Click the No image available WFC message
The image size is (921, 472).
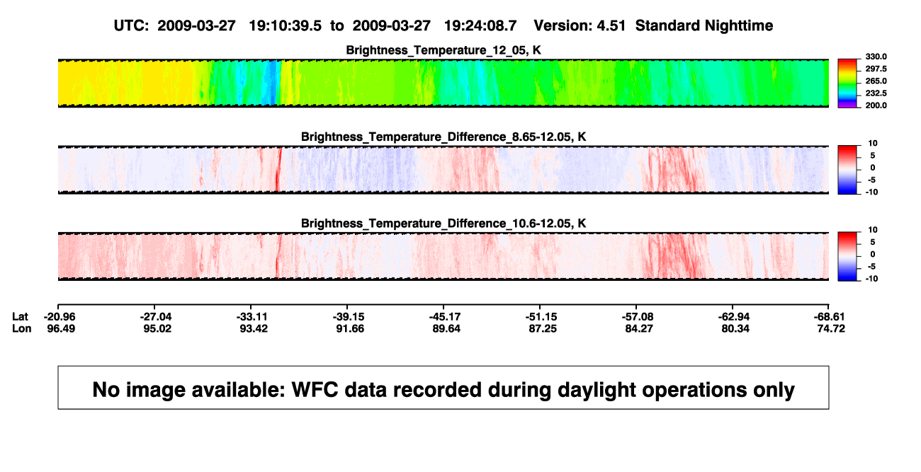[443, 389]
